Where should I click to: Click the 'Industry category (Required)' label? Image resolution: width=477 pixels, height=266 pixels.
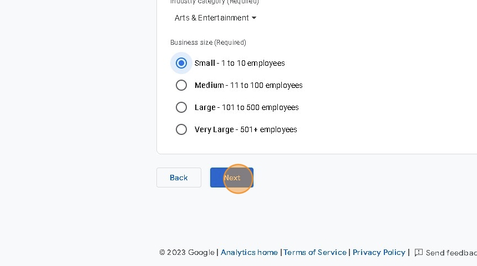click(x=215, y=2)
